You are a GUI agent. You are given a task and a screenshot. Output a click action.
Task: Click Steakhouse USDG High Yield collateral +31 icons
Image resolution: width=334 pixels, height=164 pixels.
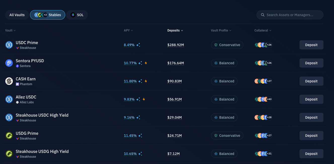tap(263, 154)
